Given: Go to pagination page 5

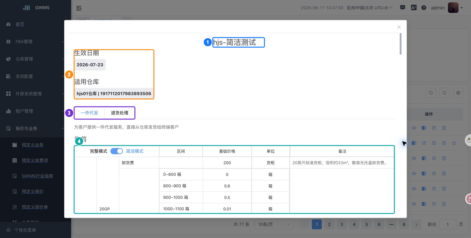Looking at the screenshot, I should coord(367,224).
